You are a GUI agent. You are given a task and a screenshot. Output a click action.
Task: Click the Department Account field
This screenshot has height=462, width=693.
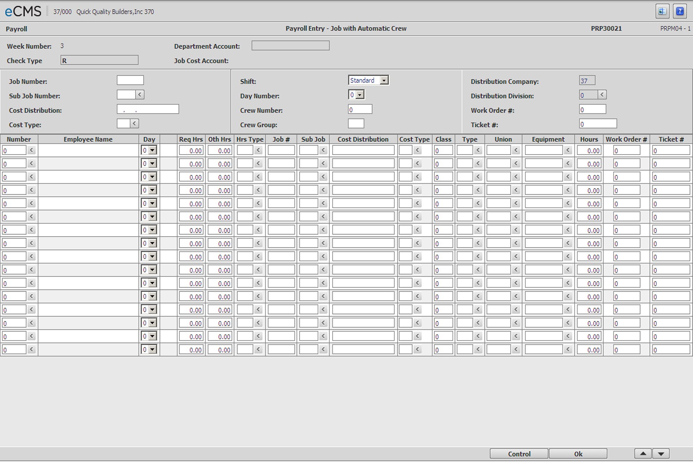point(291,46)
